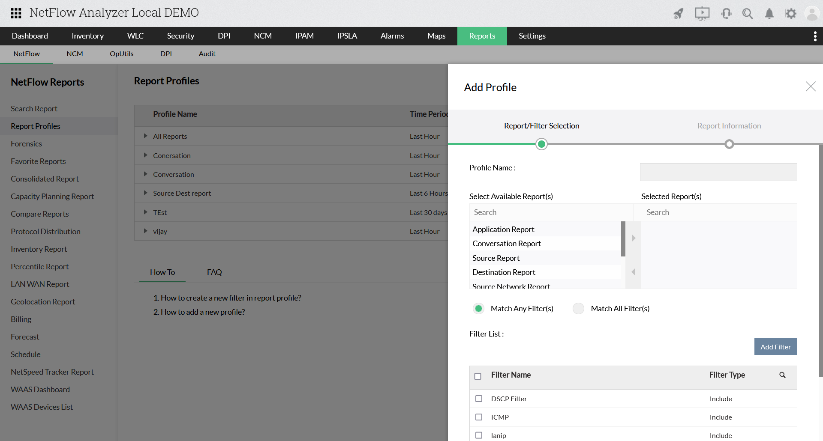The width and height of the screenshot is (823, 441).
Task: Open the user profile avatar icon
Action: pyautogui.click(x=812, y=13)
